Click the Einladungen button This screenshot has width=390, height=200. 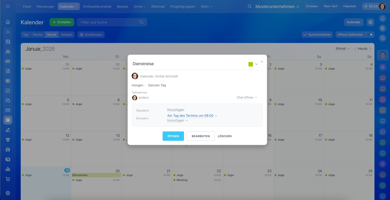91,35
